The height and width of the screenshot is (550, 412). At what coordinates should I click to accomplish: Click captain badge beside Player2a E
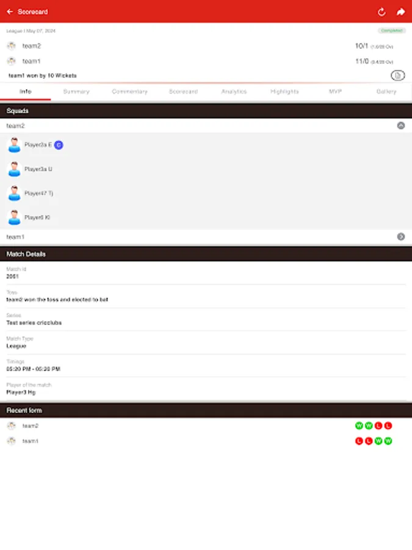pyautogui.click(x=59, y=145)
